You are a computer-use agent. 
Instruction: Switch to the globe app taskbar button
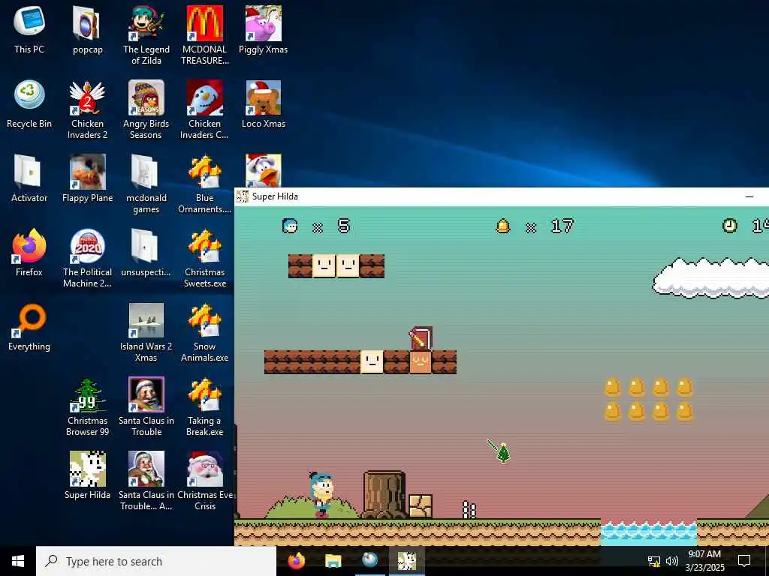[x=369, y=561]
